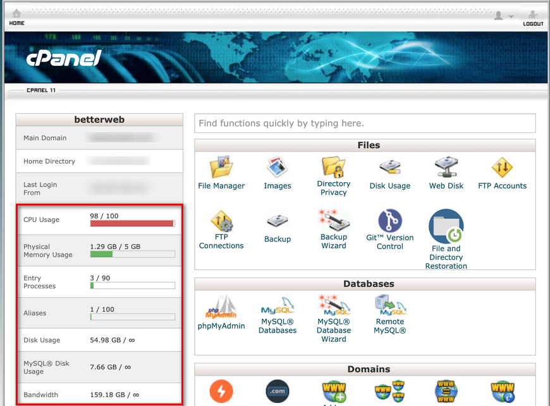The image size is (550, 406).
Task: Select the '7.66 GB / ∞' MySQL disk value
Action: [x=110, y=367]
